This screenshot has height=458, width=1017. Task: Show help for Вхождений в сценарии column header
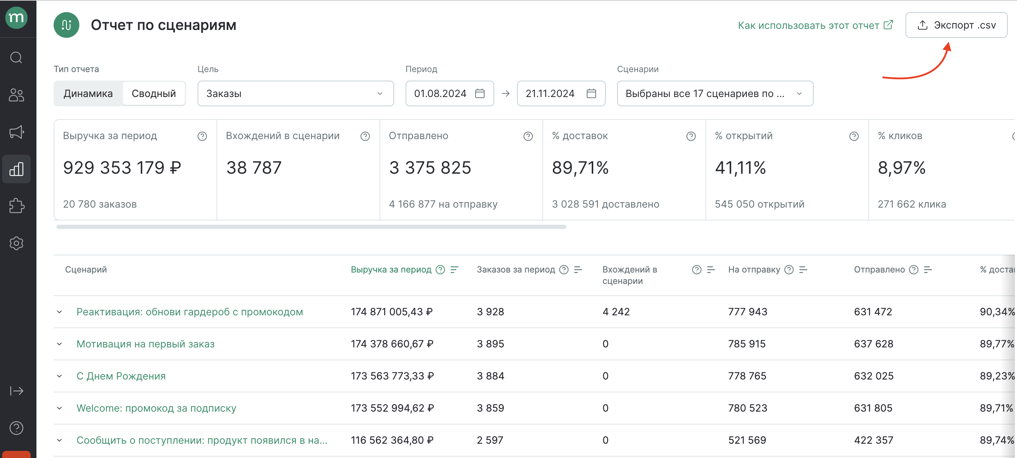[697, 270]
